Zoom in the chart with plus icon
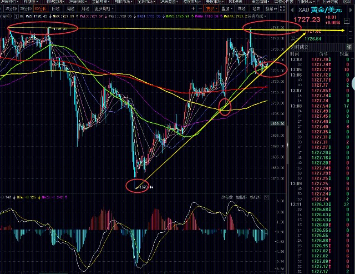Screen dimensions: 355x274 (193, 9)
